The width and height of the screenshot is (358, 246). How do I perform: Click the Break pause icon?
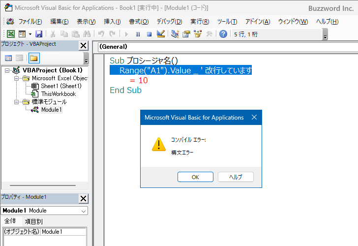pos(138,34)
